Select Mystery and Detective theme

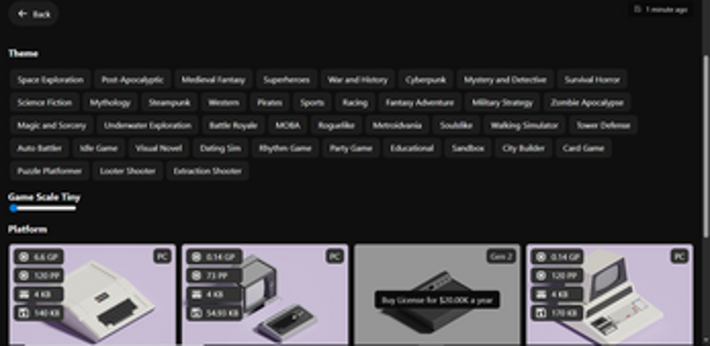point(505,80)
